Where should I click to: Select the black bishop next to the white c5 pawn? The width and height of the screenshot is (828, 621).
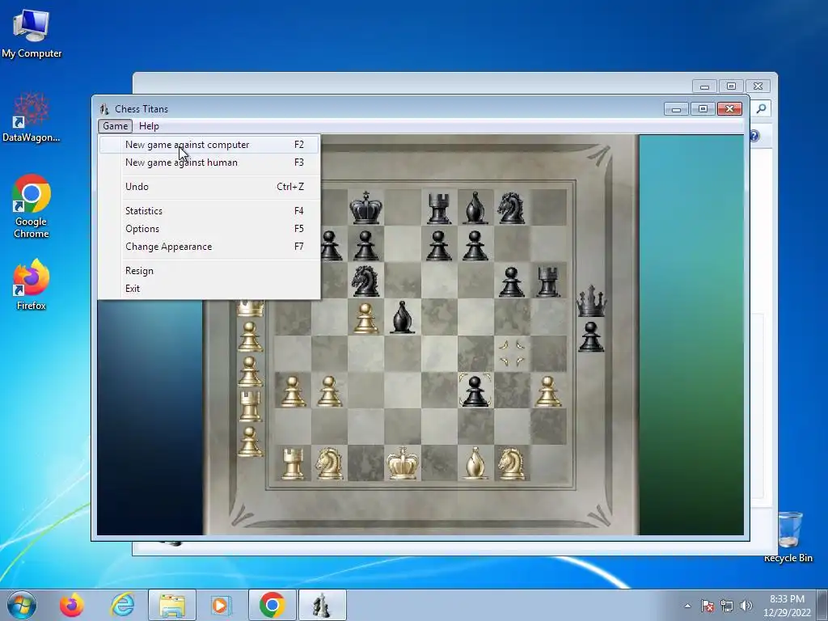(402, 317)
